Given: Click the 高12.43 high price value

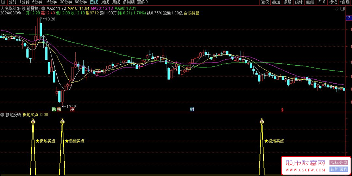Looking at the screenshot, I should click(48, 13).
